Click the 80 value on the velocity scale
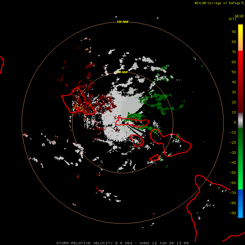245x245 pixels. click(x=234, y=42)
